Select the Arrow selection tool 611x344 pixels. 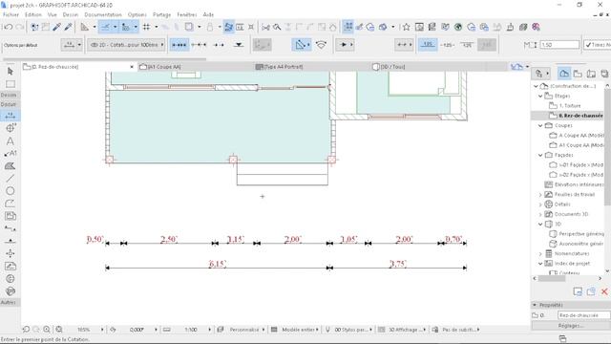tap(11, 71)
